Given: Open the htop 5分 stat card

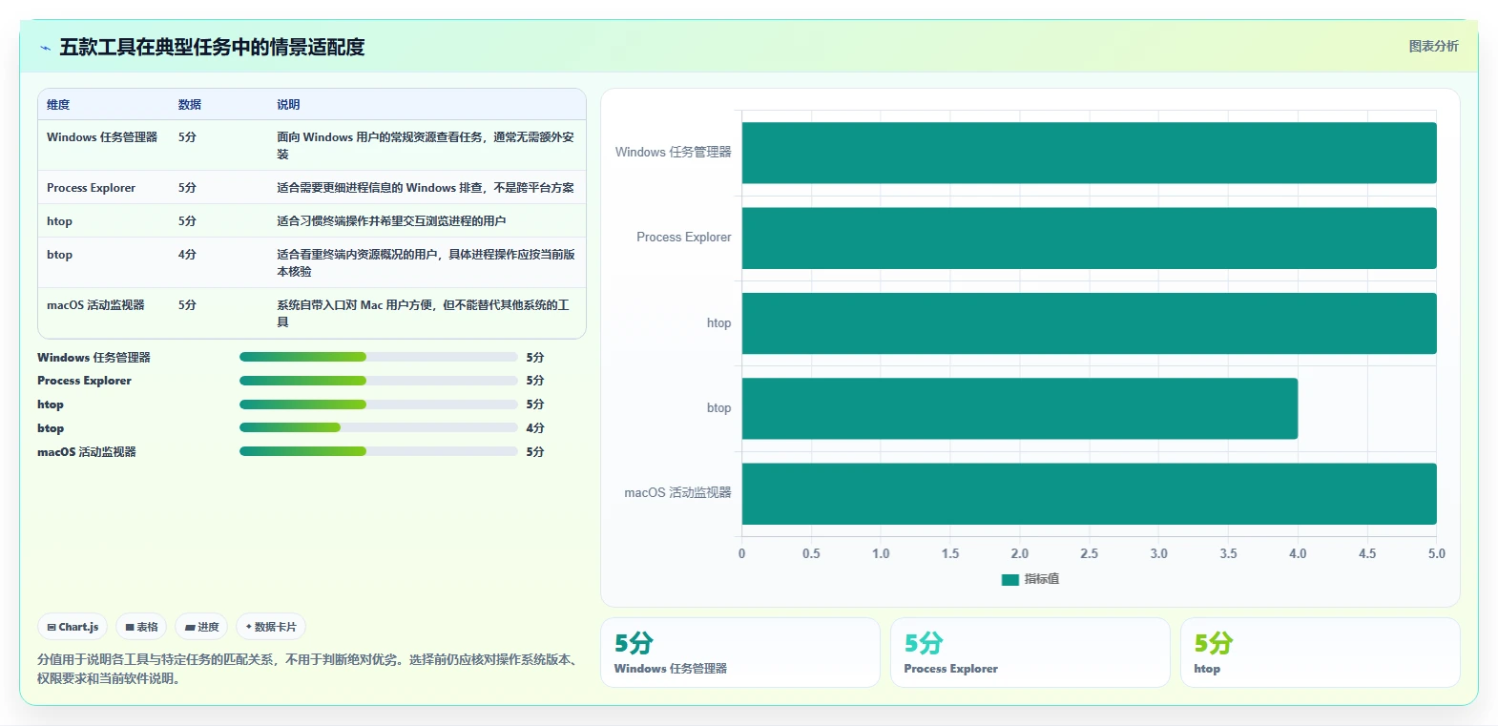Looking at the screenshot, I should (x=1321, y=653).
